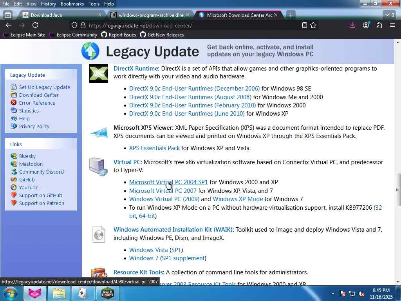
Task: Go back with the browser back arrow
Action: coord(9,25)
